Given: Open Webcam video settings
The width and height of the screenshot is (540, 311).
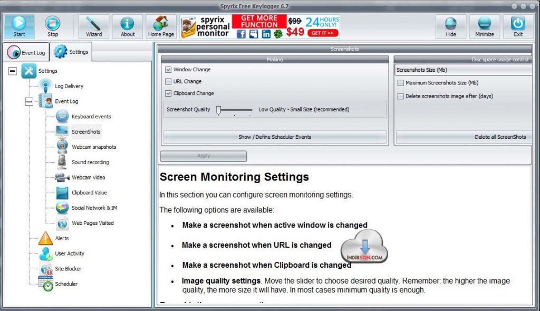Looking at the screenshot, I should point(89,177).
